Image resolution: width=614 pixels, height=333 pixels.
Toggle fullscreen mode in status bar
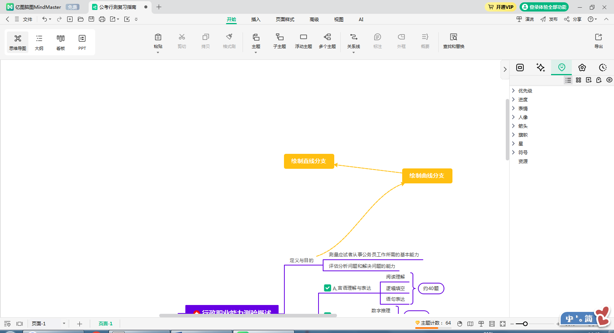pos(503,324)
